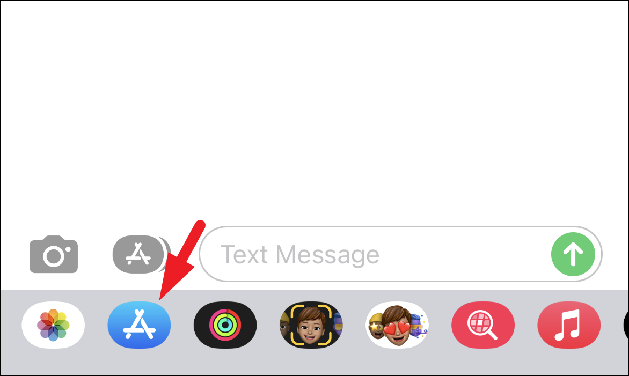
Task: Choose the colorful flower Photos icon
Action: click(53, 325)
